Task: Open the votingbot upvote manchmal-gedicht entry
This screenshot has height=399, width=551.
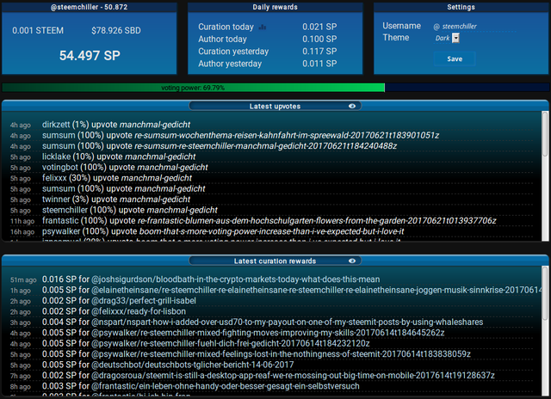Action: pos(125,168)
